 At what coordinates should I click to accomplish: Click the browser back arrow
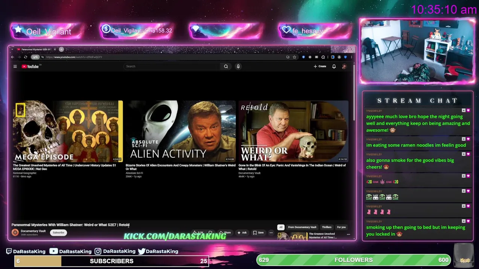point(12,57)
